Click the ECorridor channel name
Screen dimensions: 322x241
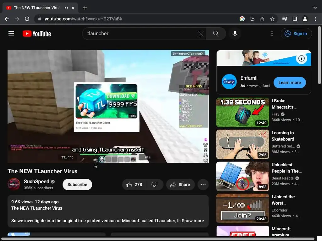[280, 210]
